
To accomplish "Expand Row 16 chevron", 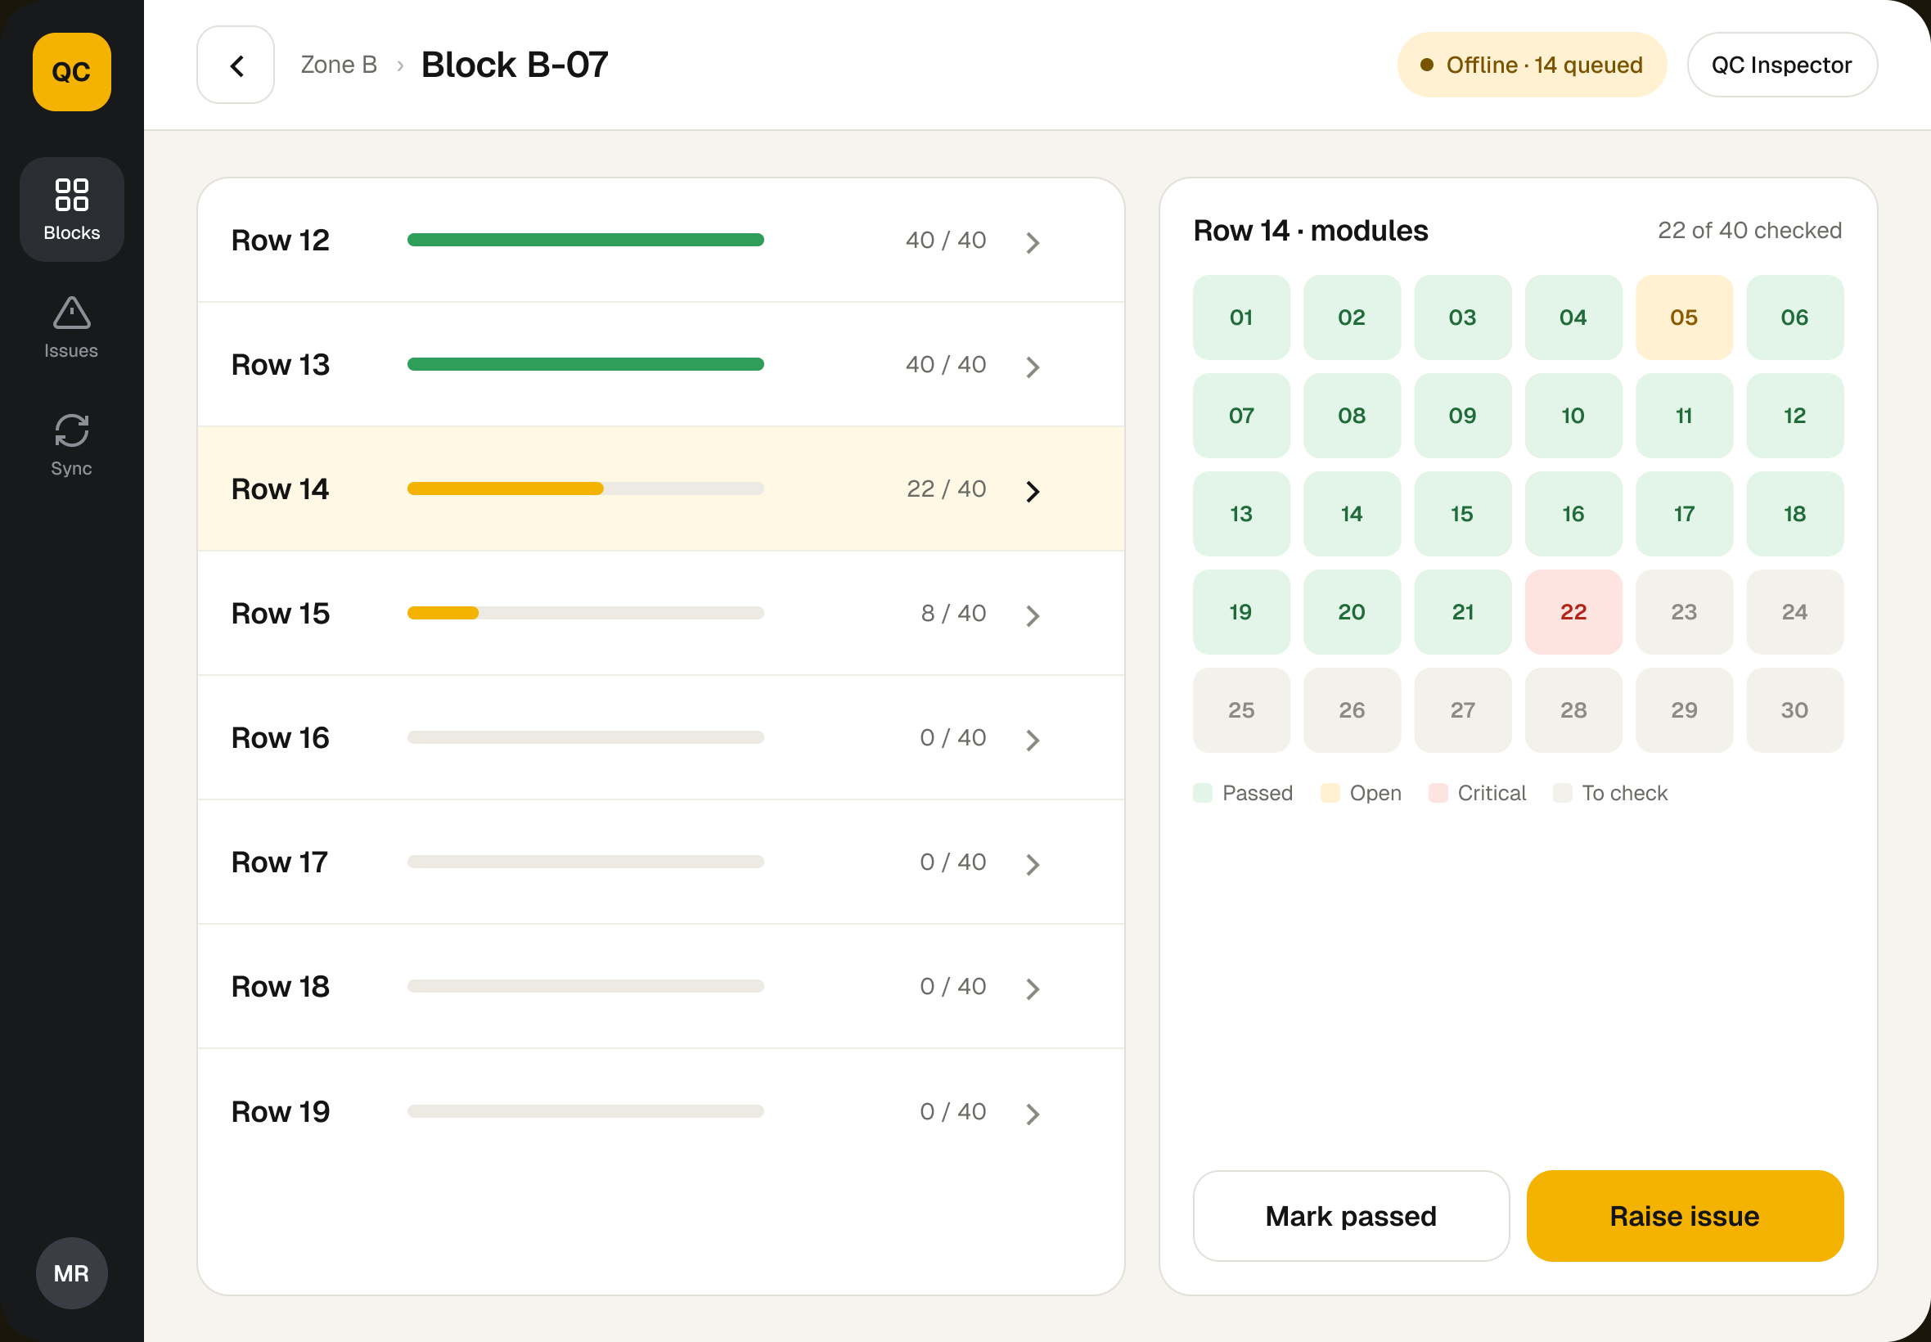I will (x=1033, y=740).
